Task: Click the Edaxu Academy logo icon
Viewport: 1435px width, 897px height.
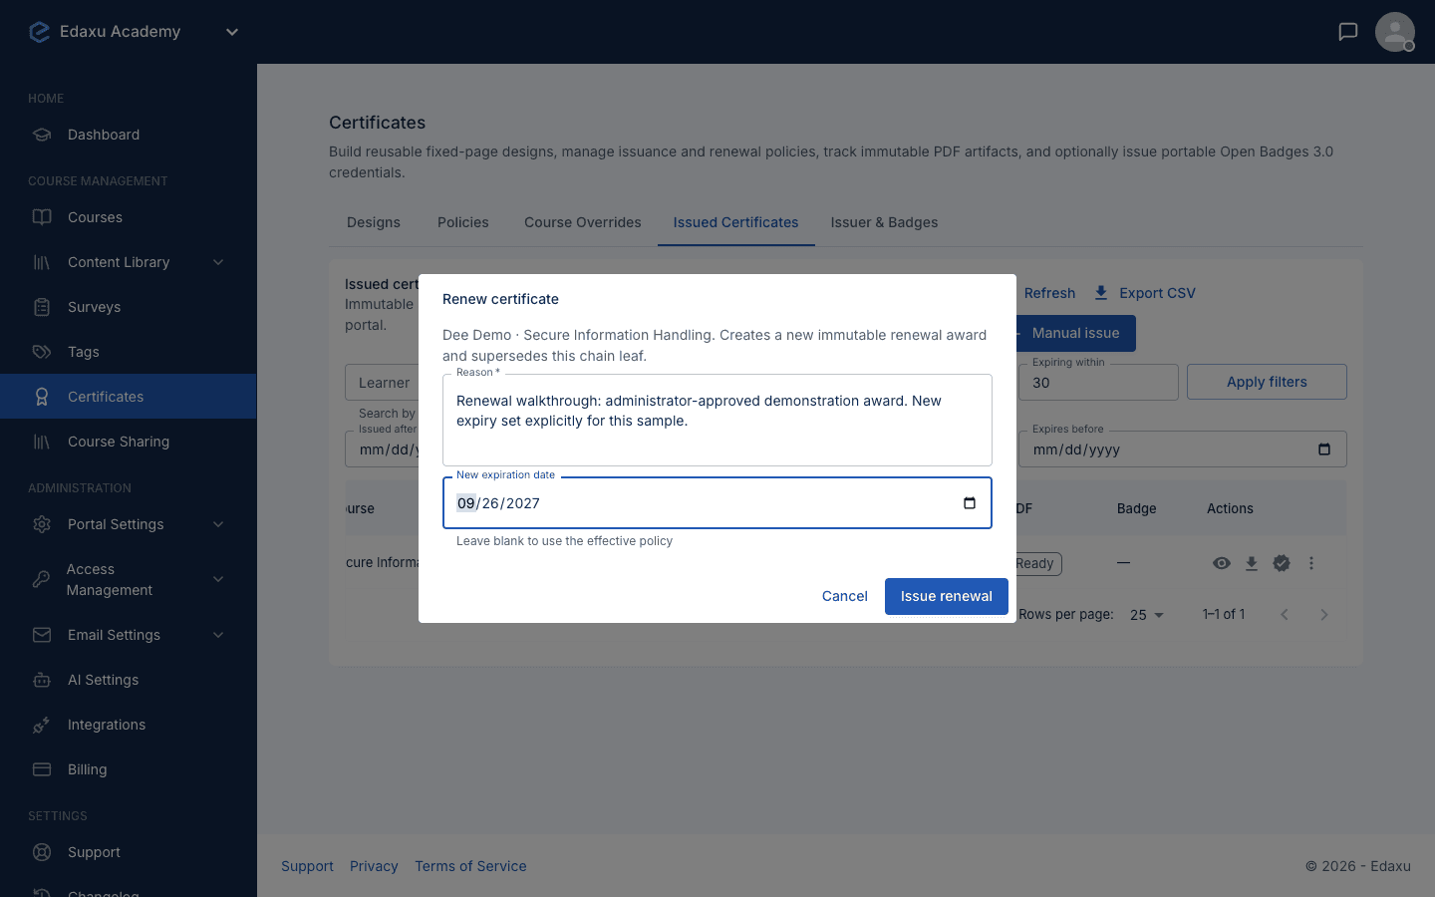Action: (40, 32)
